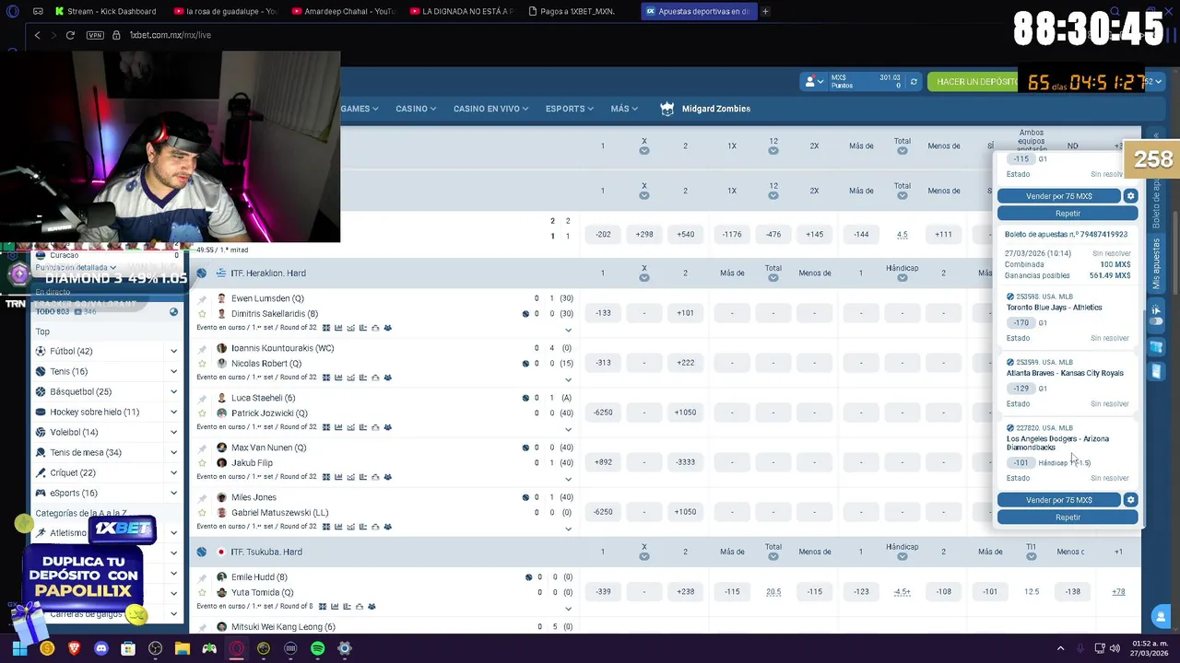The width and height of the screenshot is (1180, 663).
Task: Expand the Fútbol (42) category
Action: point(173,351)
